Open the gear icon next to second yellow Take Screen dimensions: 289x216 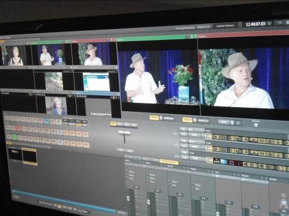coord(195,120)
